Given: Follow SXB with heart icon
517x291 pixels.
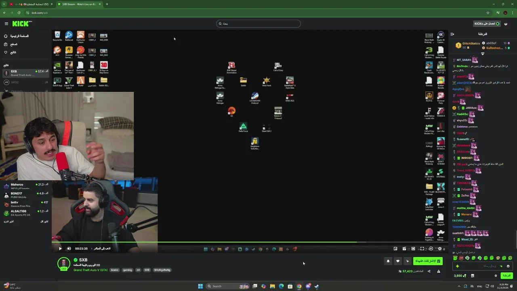Looking at the screenshot, I should coord(398,261).
